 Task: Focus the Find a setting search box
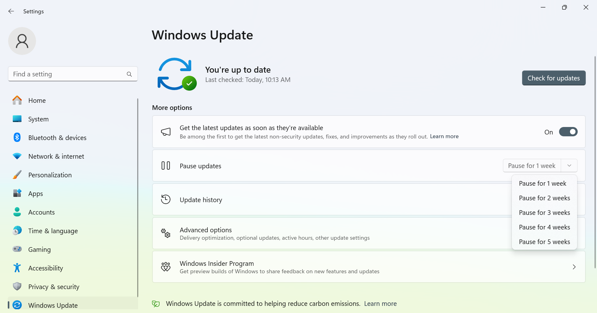tap(73, 74)
